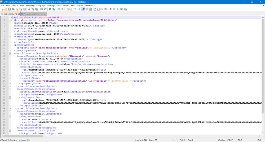Close the Programming.library-ms tab with its X
This screenshot has width=265, height=142.
(x=45, y=14)
